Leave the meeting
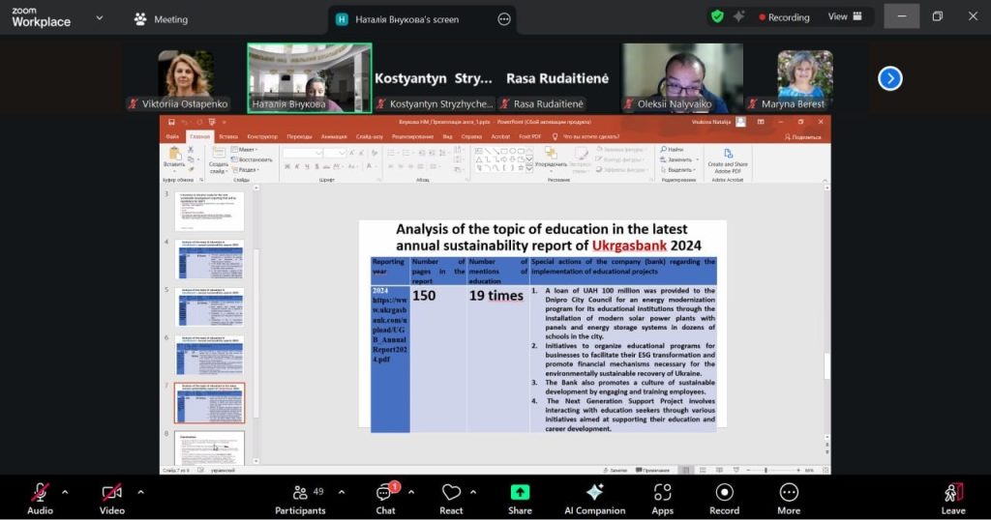 pos(953,496)
